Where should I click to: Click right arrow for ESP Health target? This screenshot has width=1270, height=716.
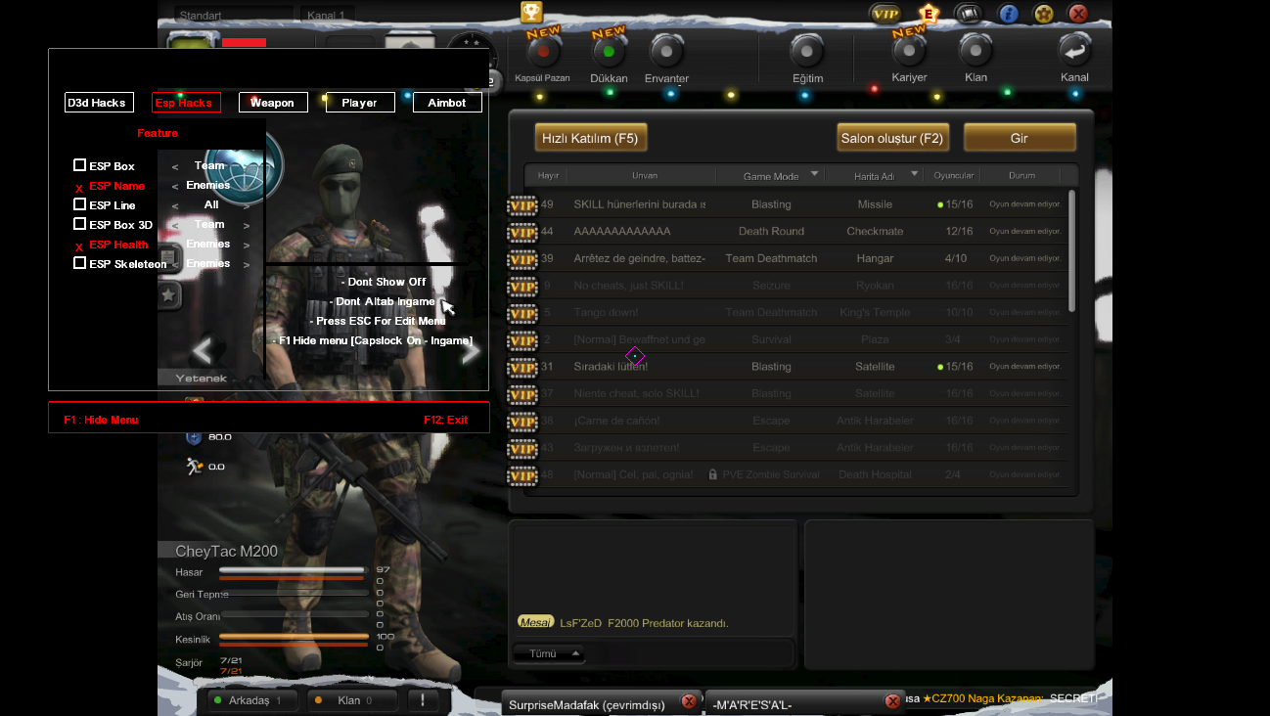pos(247,246)
